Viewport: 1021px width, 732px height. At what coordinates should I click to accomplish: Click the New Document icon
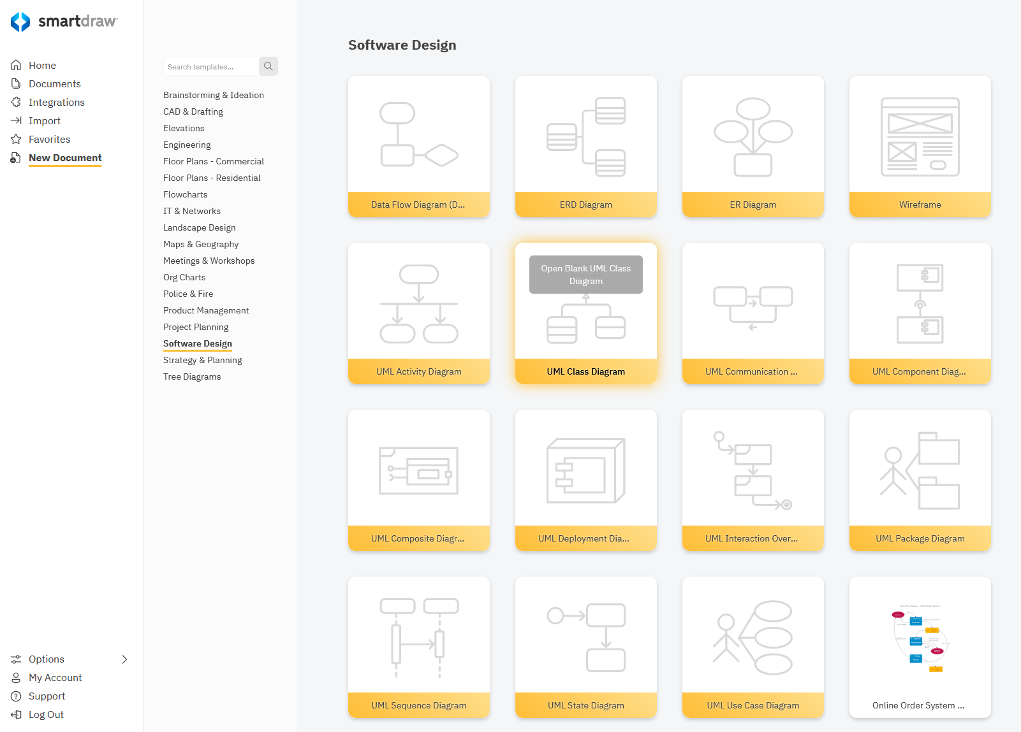coord(16,157)
